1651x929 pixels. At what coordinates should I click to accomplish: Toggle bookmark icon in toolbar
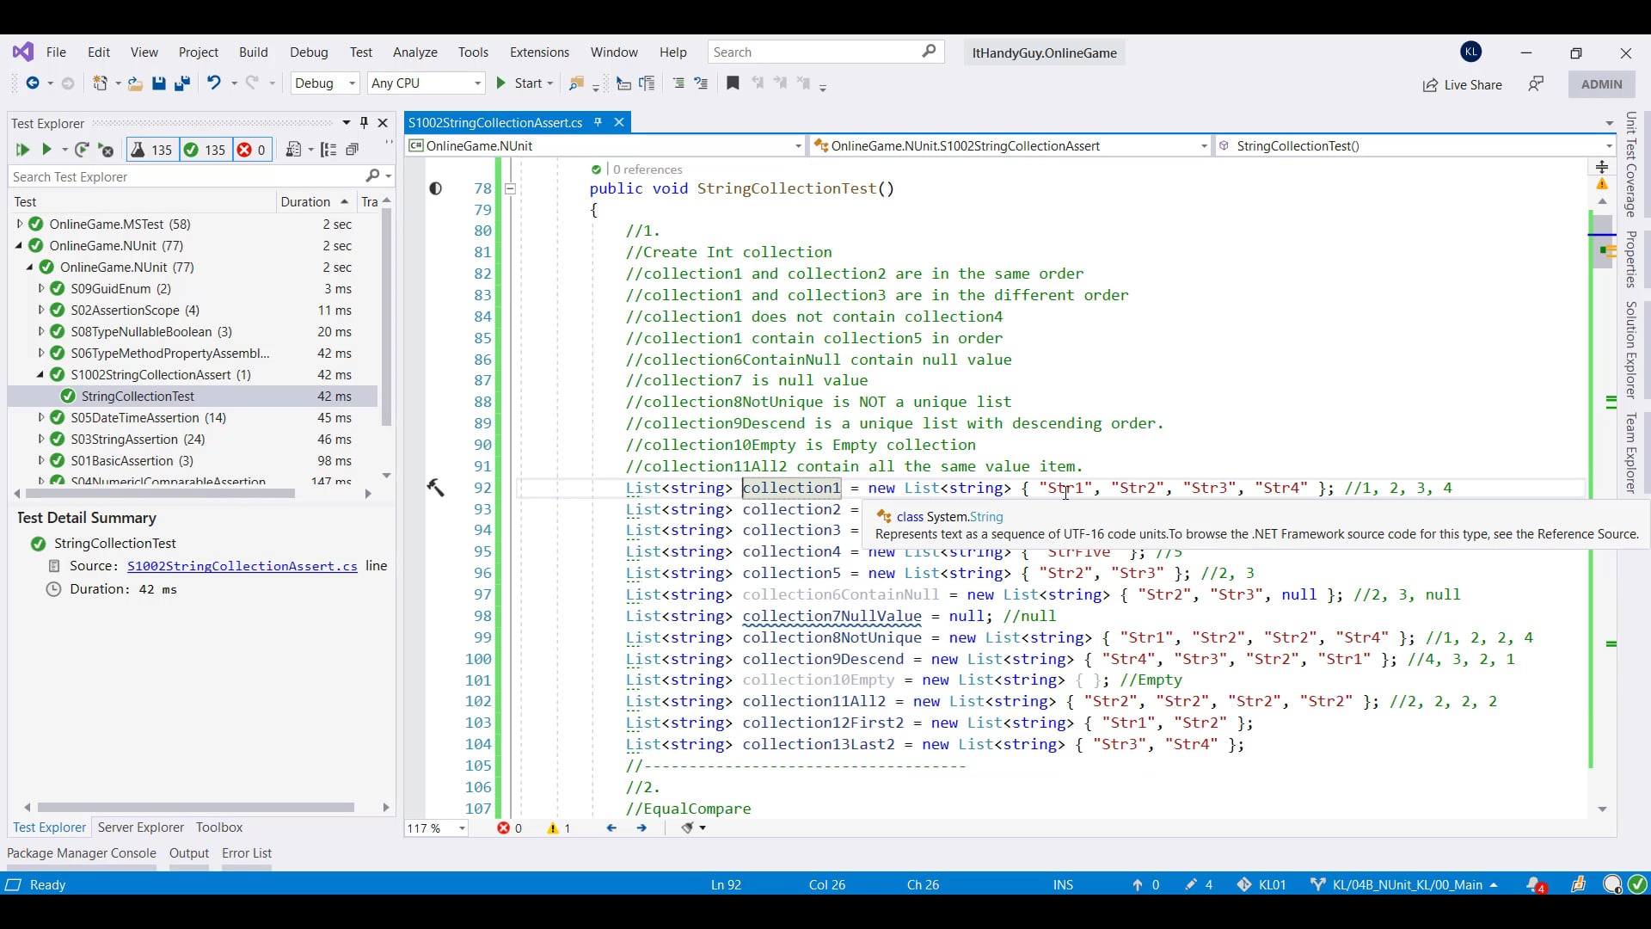[733, 83]
